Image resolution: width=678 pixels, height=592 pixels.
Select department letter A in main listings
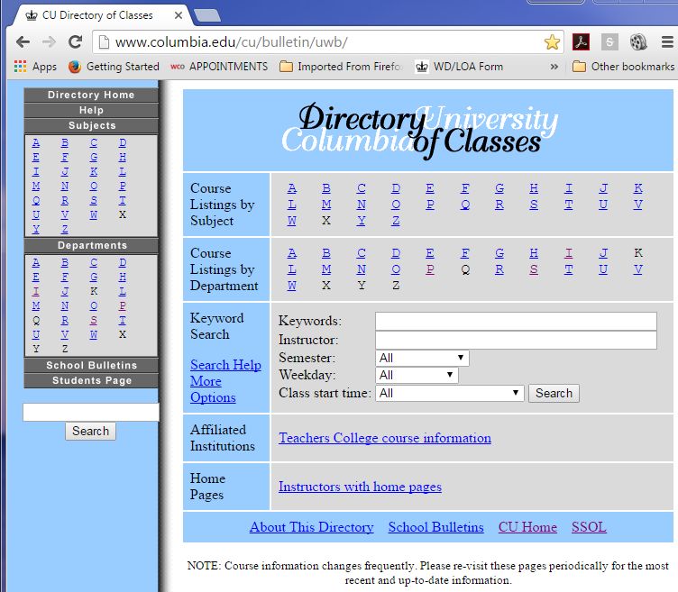(292, 253)
